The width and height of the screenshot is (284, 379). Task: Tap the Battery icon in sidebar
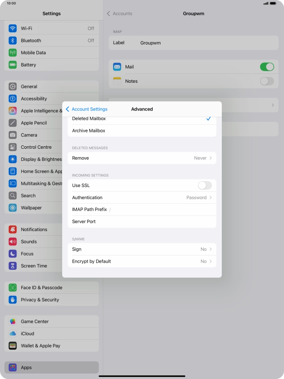[x=13, y=65]
